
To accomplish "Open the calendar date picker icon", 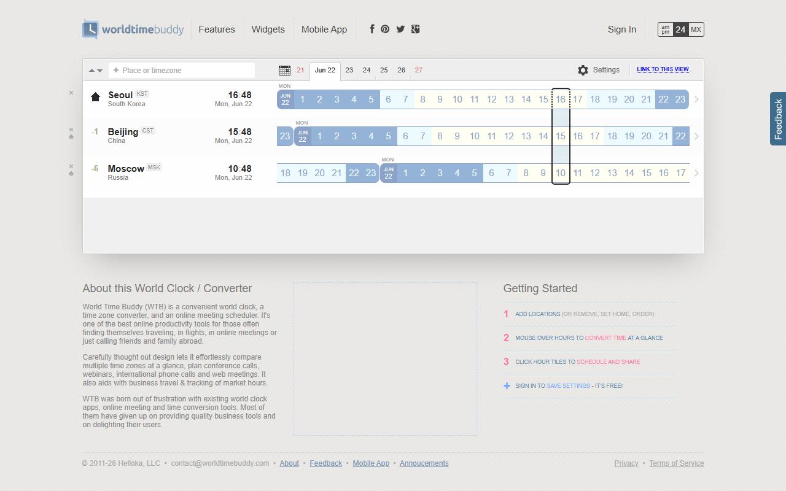I will 284,70.
